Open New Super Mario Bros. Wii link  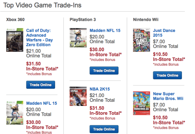[168, 96]
